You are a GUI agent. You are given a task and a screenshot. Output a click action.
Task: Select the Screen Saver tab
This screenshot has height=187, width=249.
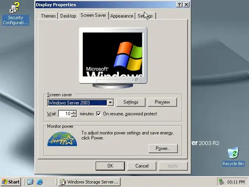point(93,15)
